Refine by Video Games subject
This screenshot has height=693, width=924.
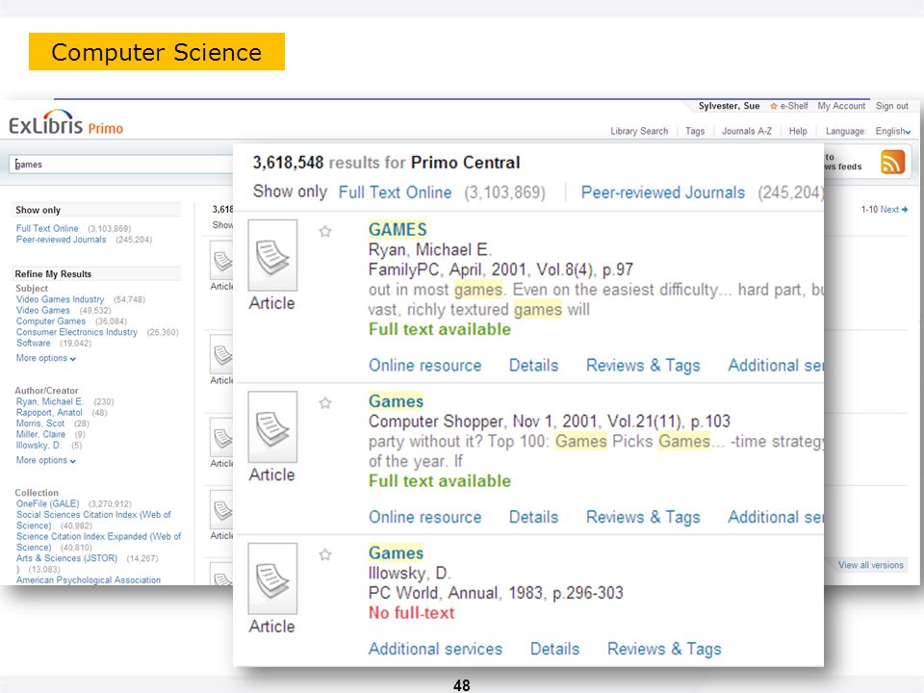tap(43, 311)
